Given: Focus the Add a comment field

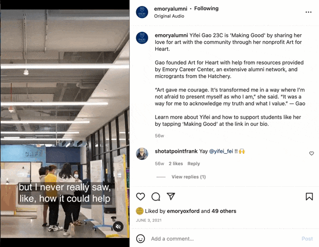Looking at the screenshot, I should 224,239.
